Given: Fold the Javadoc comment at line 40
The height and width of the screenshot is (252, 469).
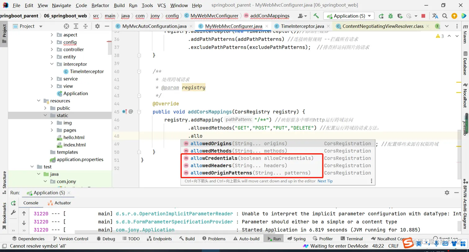Looking at the screenshot, I should pos(139,71).
